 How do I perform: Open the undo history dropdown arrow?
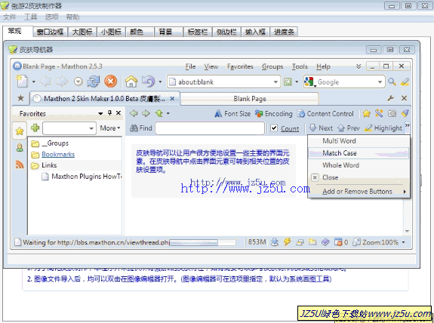point(160,82)
